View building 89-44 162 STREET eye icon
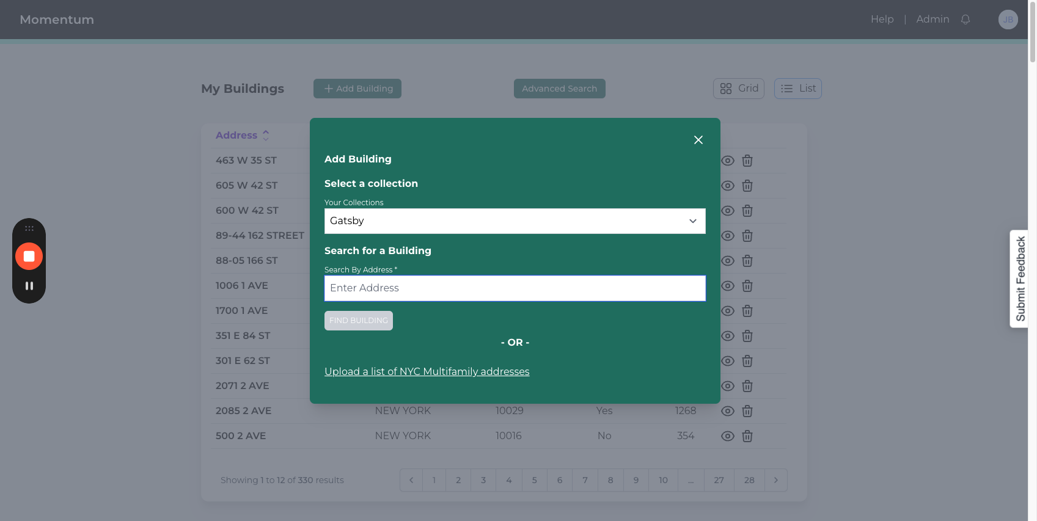The height and width of the screenshot is (521, 1037). [727, 236]
